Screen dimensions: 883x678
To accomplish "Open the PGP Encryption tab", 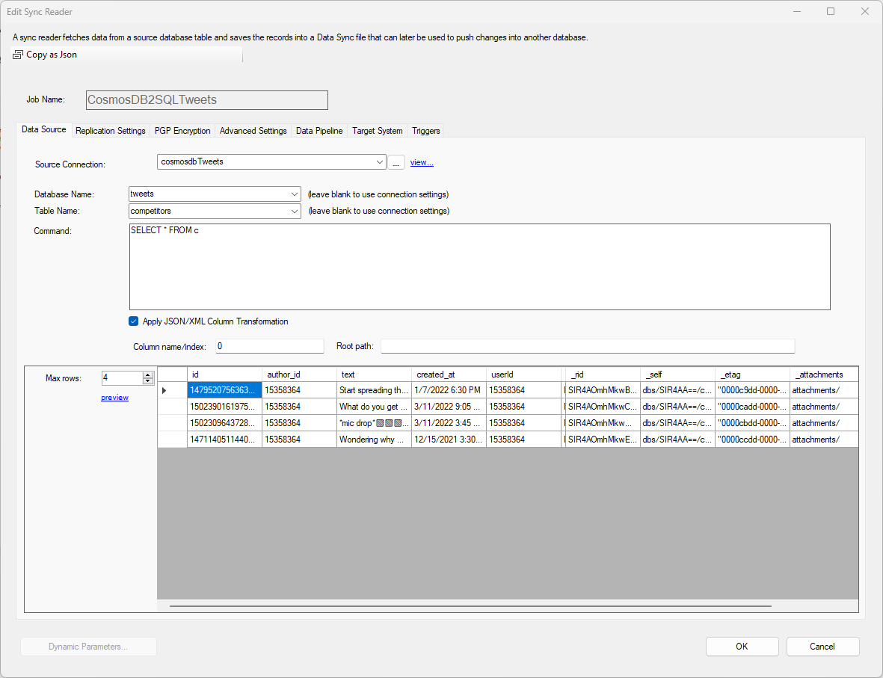I will pos(182,131).
